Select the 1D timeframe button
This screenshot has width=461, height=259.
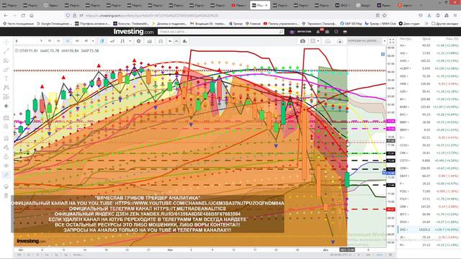coord(68,41)
